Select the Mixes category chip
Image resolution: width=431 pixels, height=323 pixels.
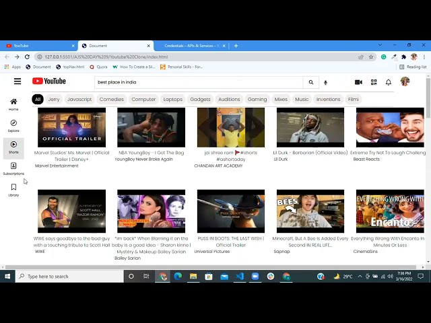pyautogui.click(x=281, y=99)
